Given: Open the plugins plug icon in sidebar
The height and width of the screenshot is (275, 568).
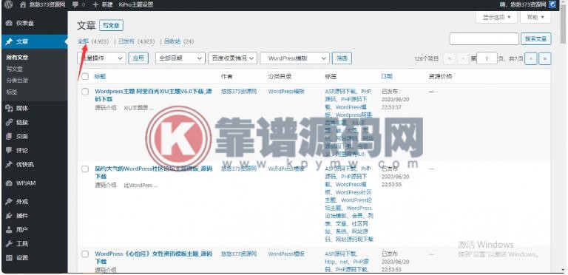Looking at the screenshot, I should click(9, 216).
